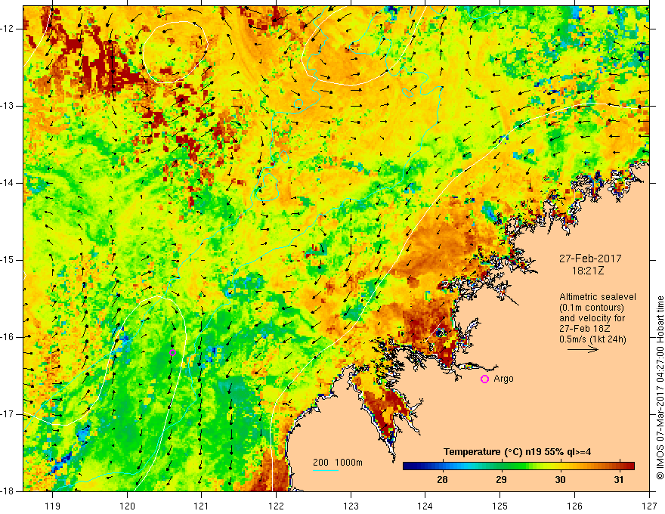Click the temperature color bar
Viewport: 665px width, 514px height.
pos(518,466)
